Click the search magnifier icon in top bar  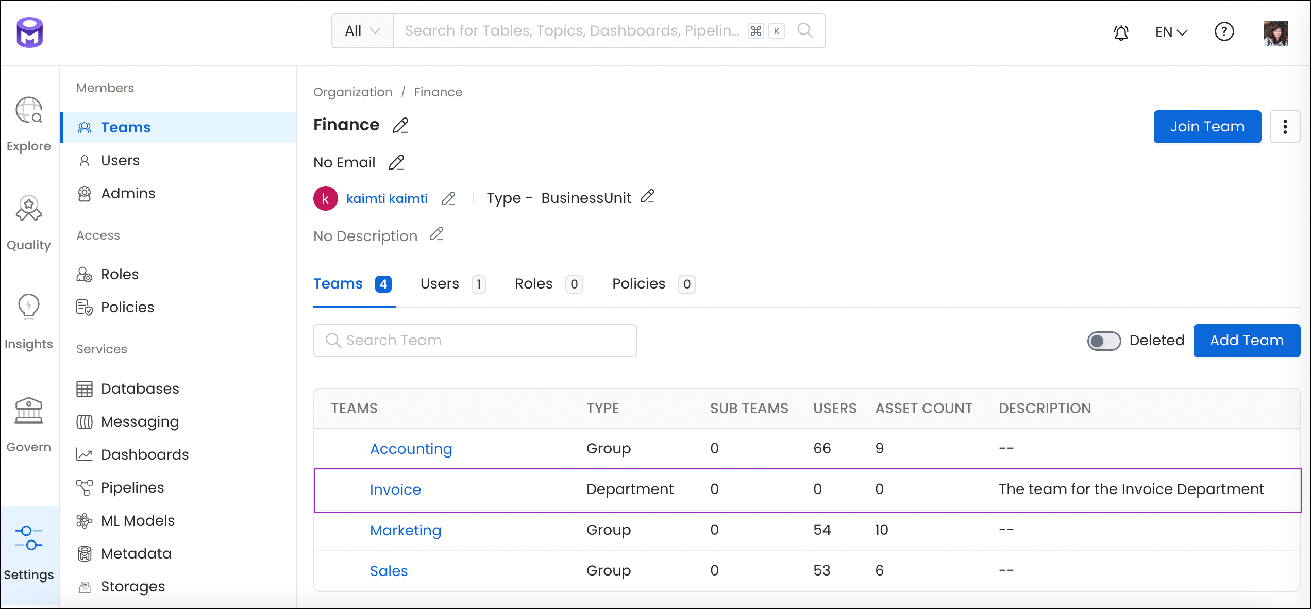tap(805, 31)
